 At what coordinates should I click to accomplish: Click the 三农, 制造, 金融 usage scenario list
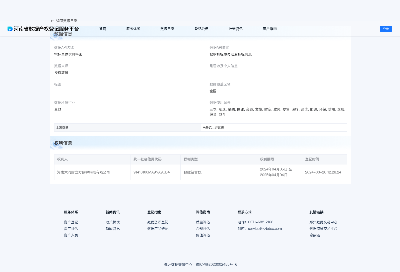coord(278,112)
